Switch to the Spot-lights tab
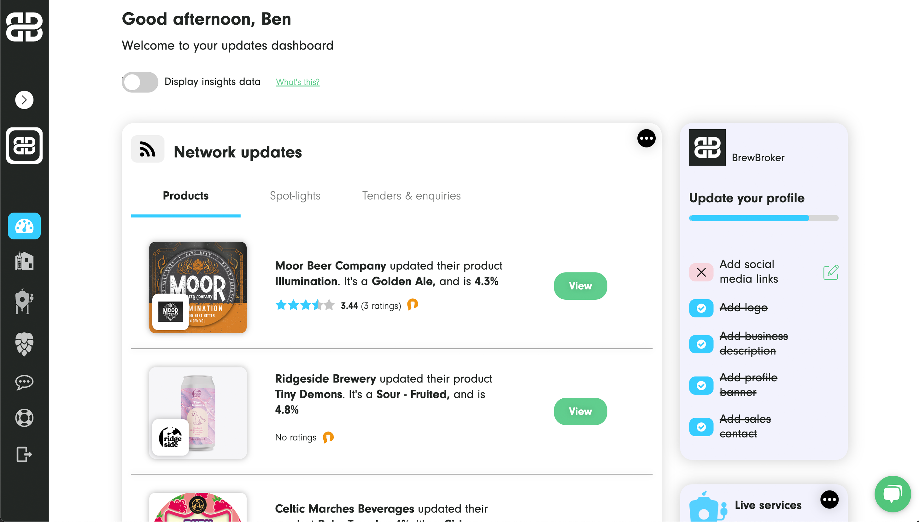Image resolution: width=919 pixels, height=522 pixels. tap(295, 196)
